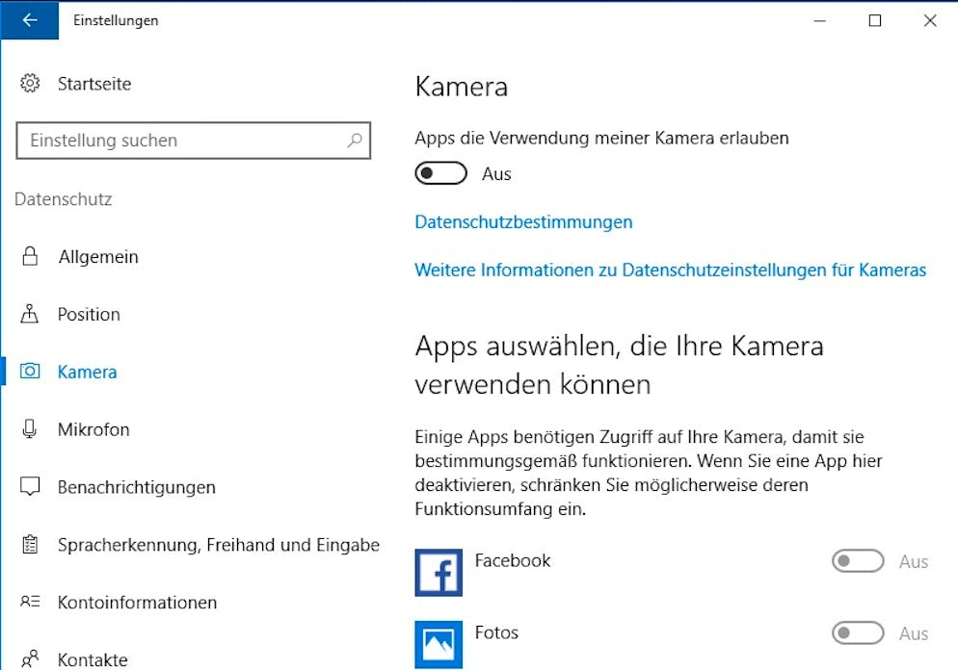Toggle Facebook camera access switch
This screenshot has width=958, height=670.
[x=858, y=561]
